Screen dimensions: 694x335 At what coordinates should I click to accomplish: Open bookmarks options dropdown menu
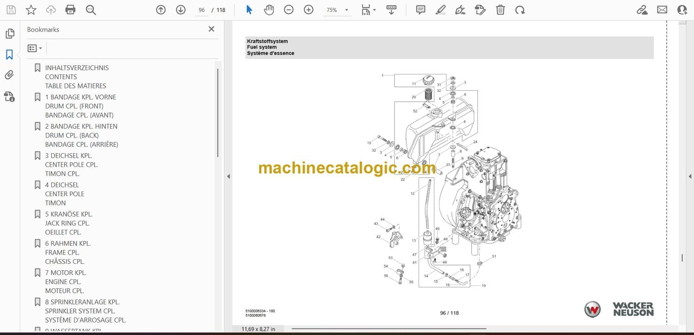35,48
